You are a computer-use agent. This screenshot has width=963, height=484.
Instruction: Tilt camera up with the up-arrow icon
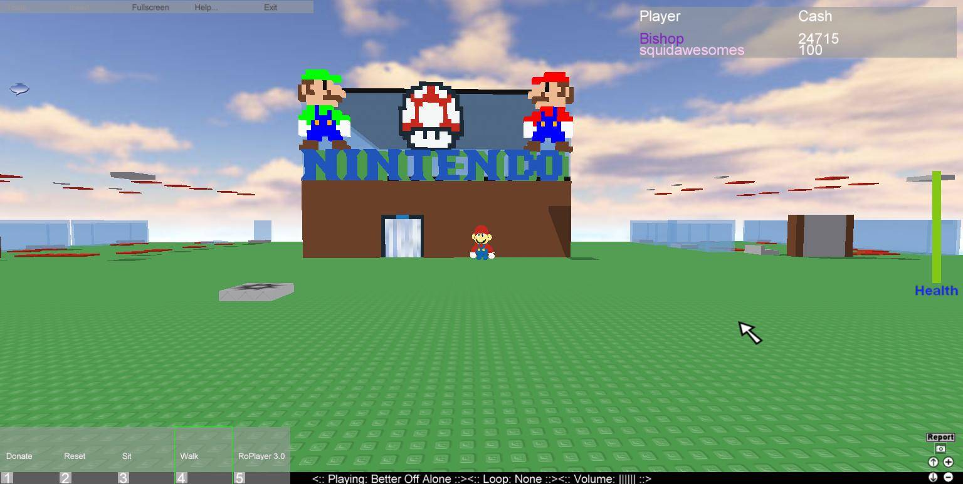[933, 462]
